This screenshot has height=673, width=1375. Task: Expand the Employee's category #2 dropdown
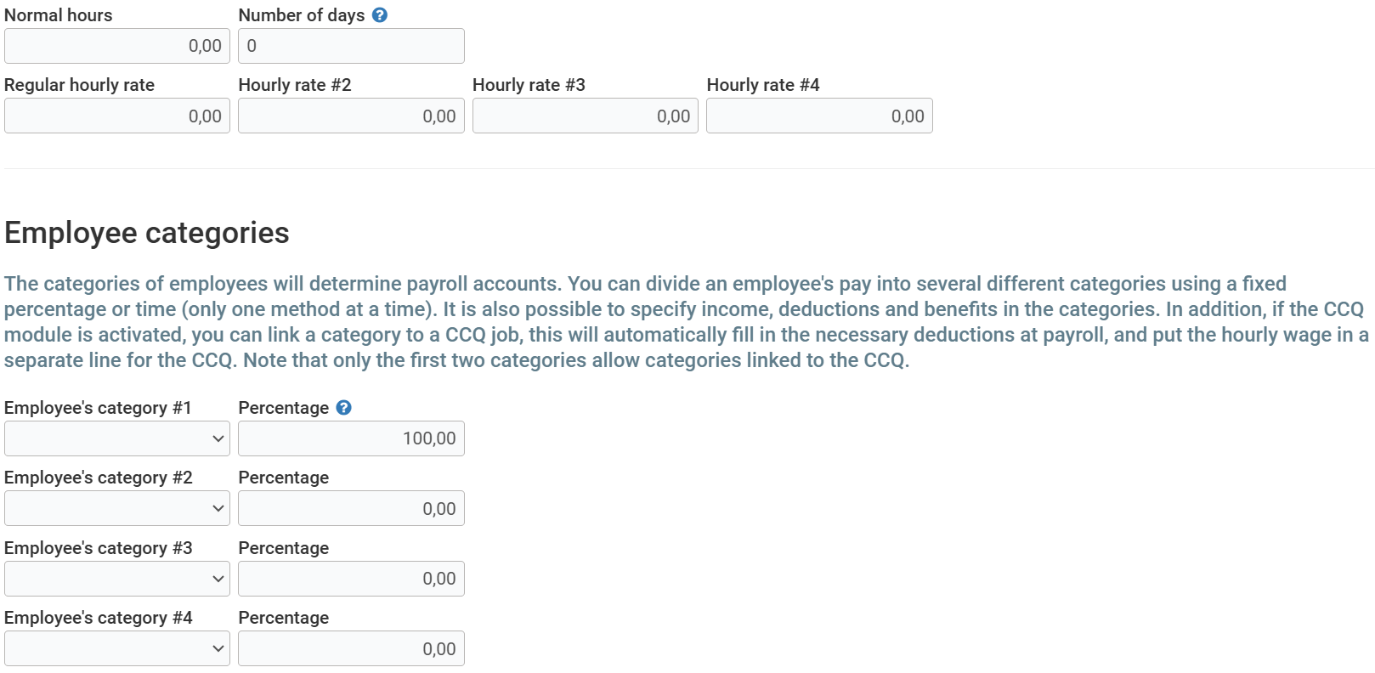(x=117, y=509)
